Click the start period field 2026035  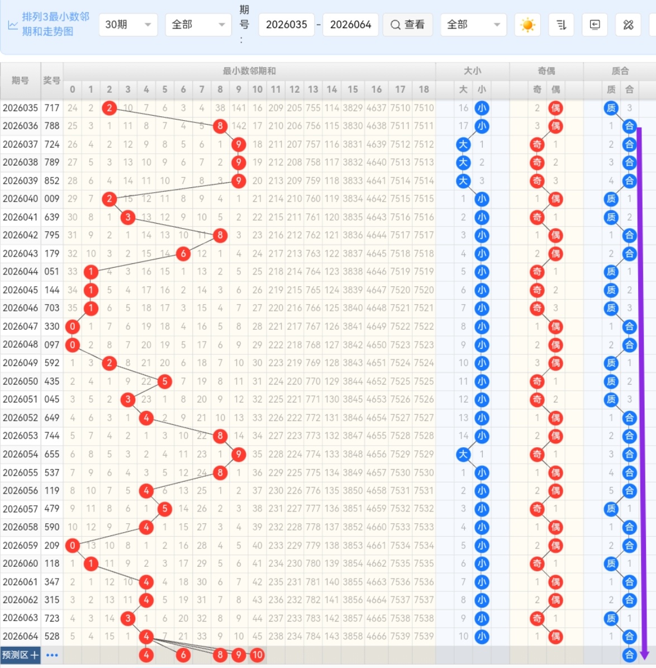point(286,25)
